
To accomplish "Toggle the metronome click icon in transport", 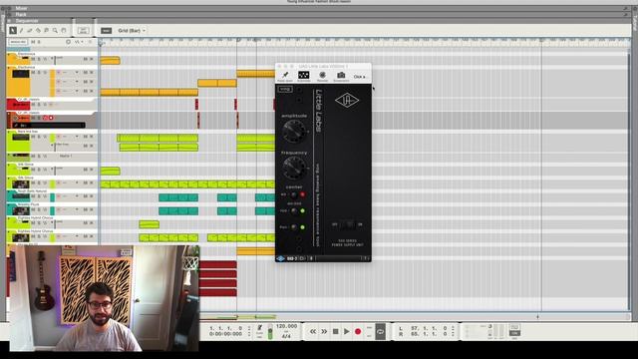I will [x=259, y=328].
